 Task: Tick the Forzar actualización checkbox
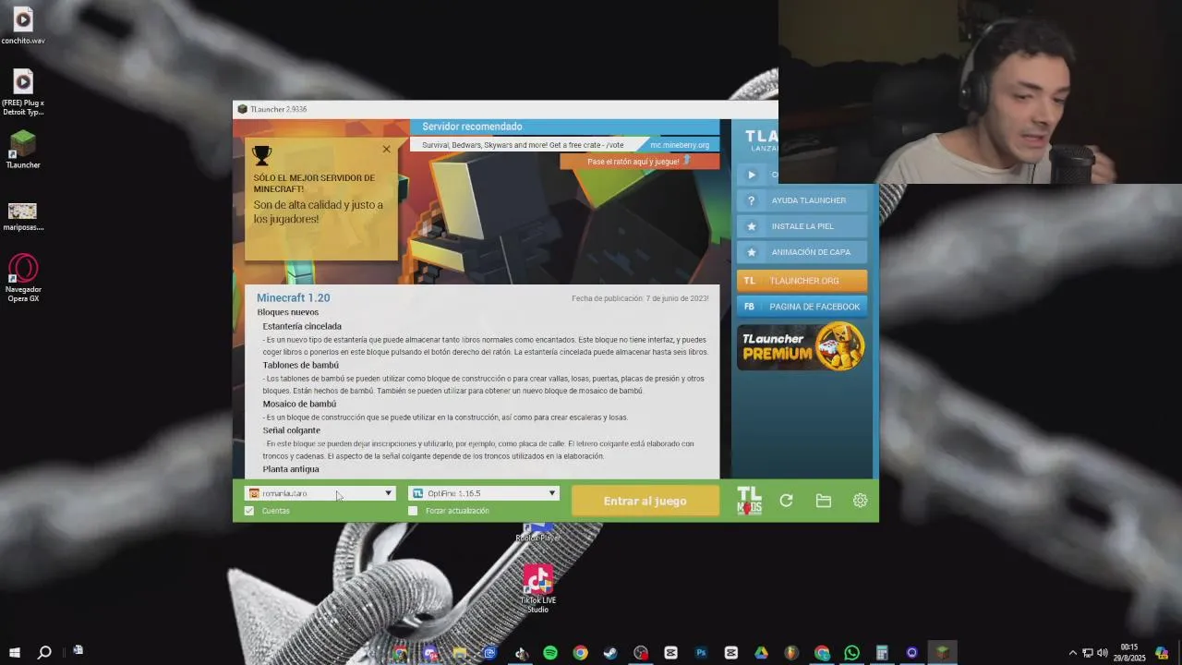(x=413, y=511)
